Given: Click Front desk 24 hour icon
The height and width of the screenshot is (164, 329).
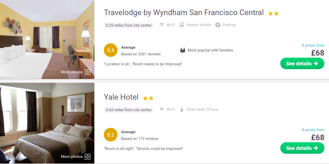Looking at the screenshot, I should (182, 109).
